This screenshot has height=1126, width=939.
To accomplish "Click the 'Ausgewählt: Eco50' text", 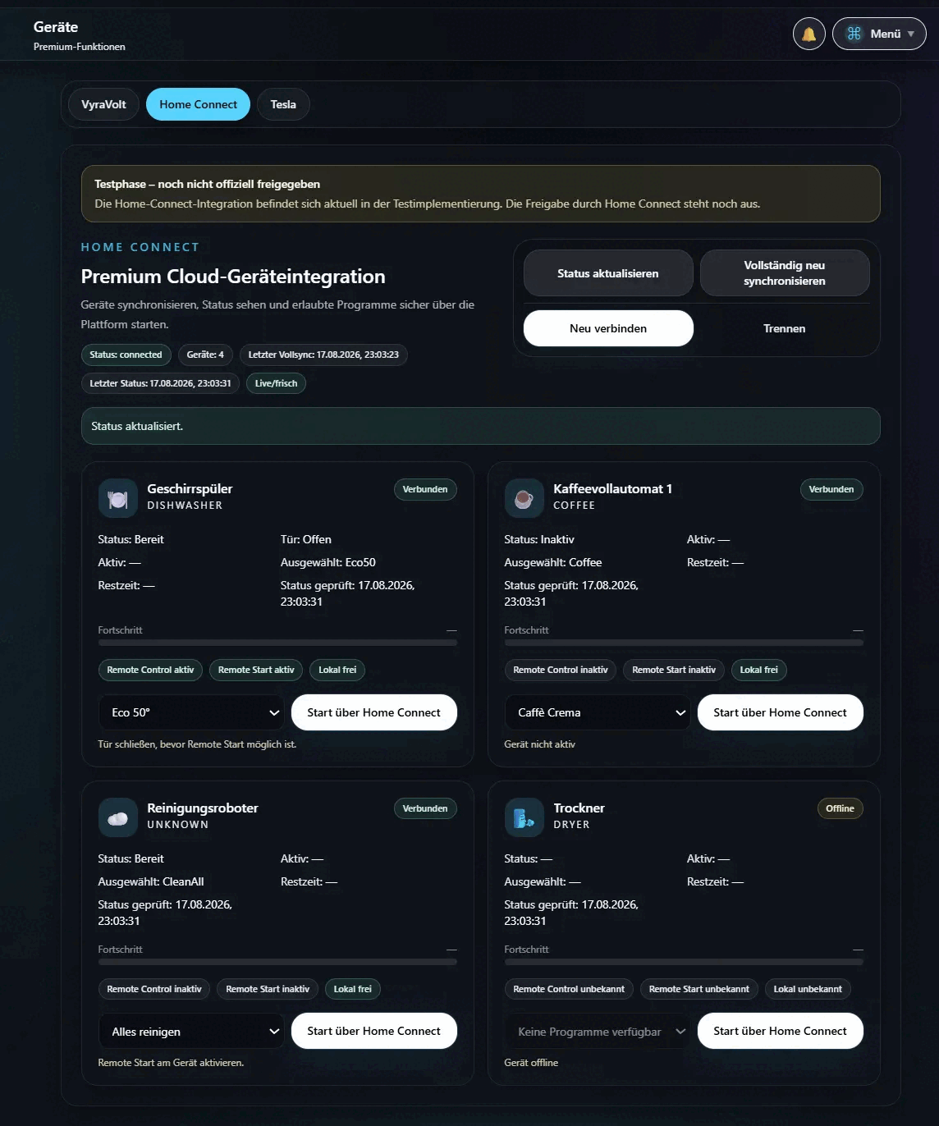I will pos(328,562).
